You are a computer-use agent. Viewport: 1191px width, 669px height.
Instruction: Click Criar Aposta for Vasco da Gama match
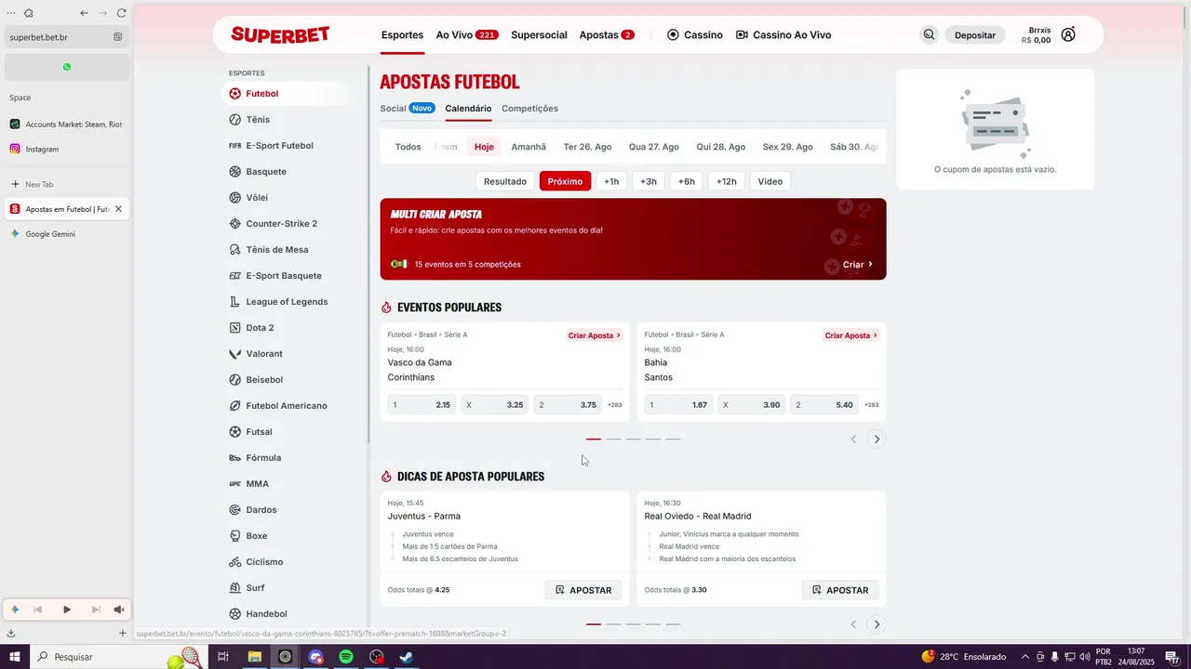tap(594, 335)
